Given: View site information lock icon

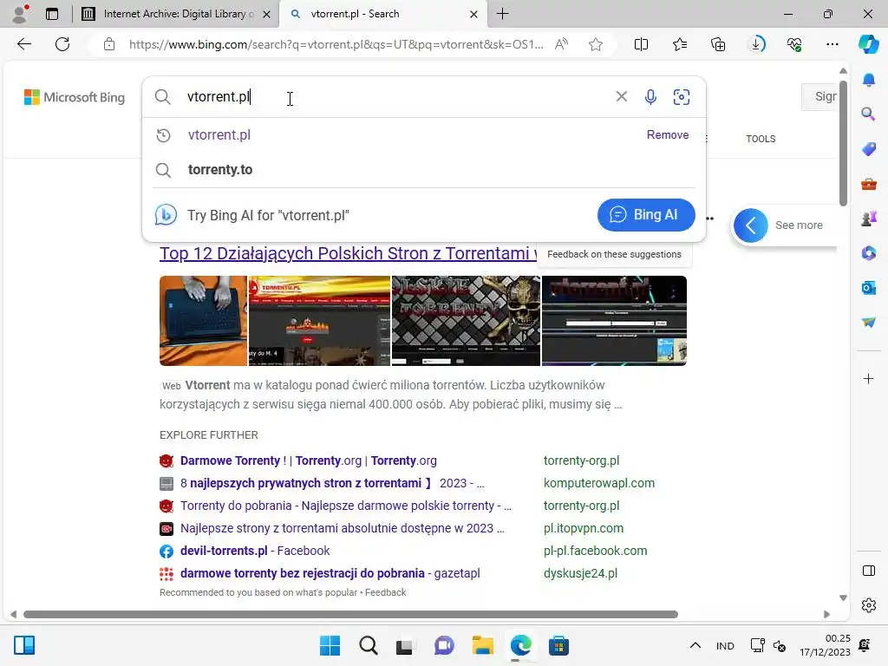Looking at the screenshot, I should pos(109,44).
